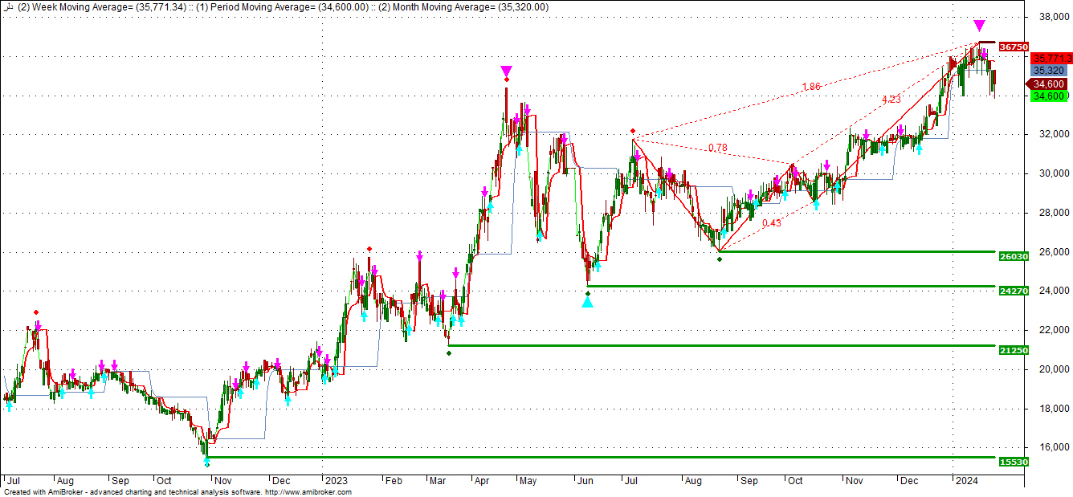Click the 0.43 ratio label
This screenshot has height=497, width=1073.
click(x=771, y=223)
